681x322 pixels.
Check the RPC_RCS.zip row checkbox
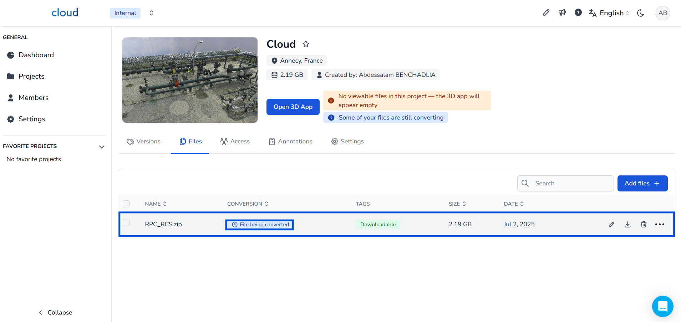point(126,223)
